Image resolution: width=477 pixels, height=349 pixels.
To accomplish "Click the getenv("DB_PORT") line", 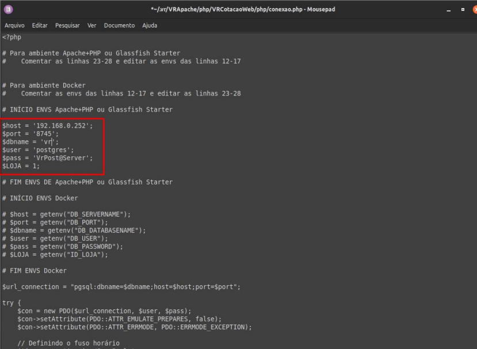I will click(x=55, y=223).
